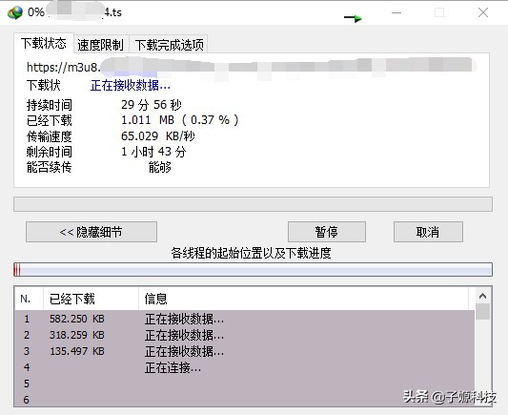Image resolution: width=508 pixels, height=415 pixels.
Task: Click the 1.011 MB ( 0.37 % ) value
Action: tap(180, 120)
